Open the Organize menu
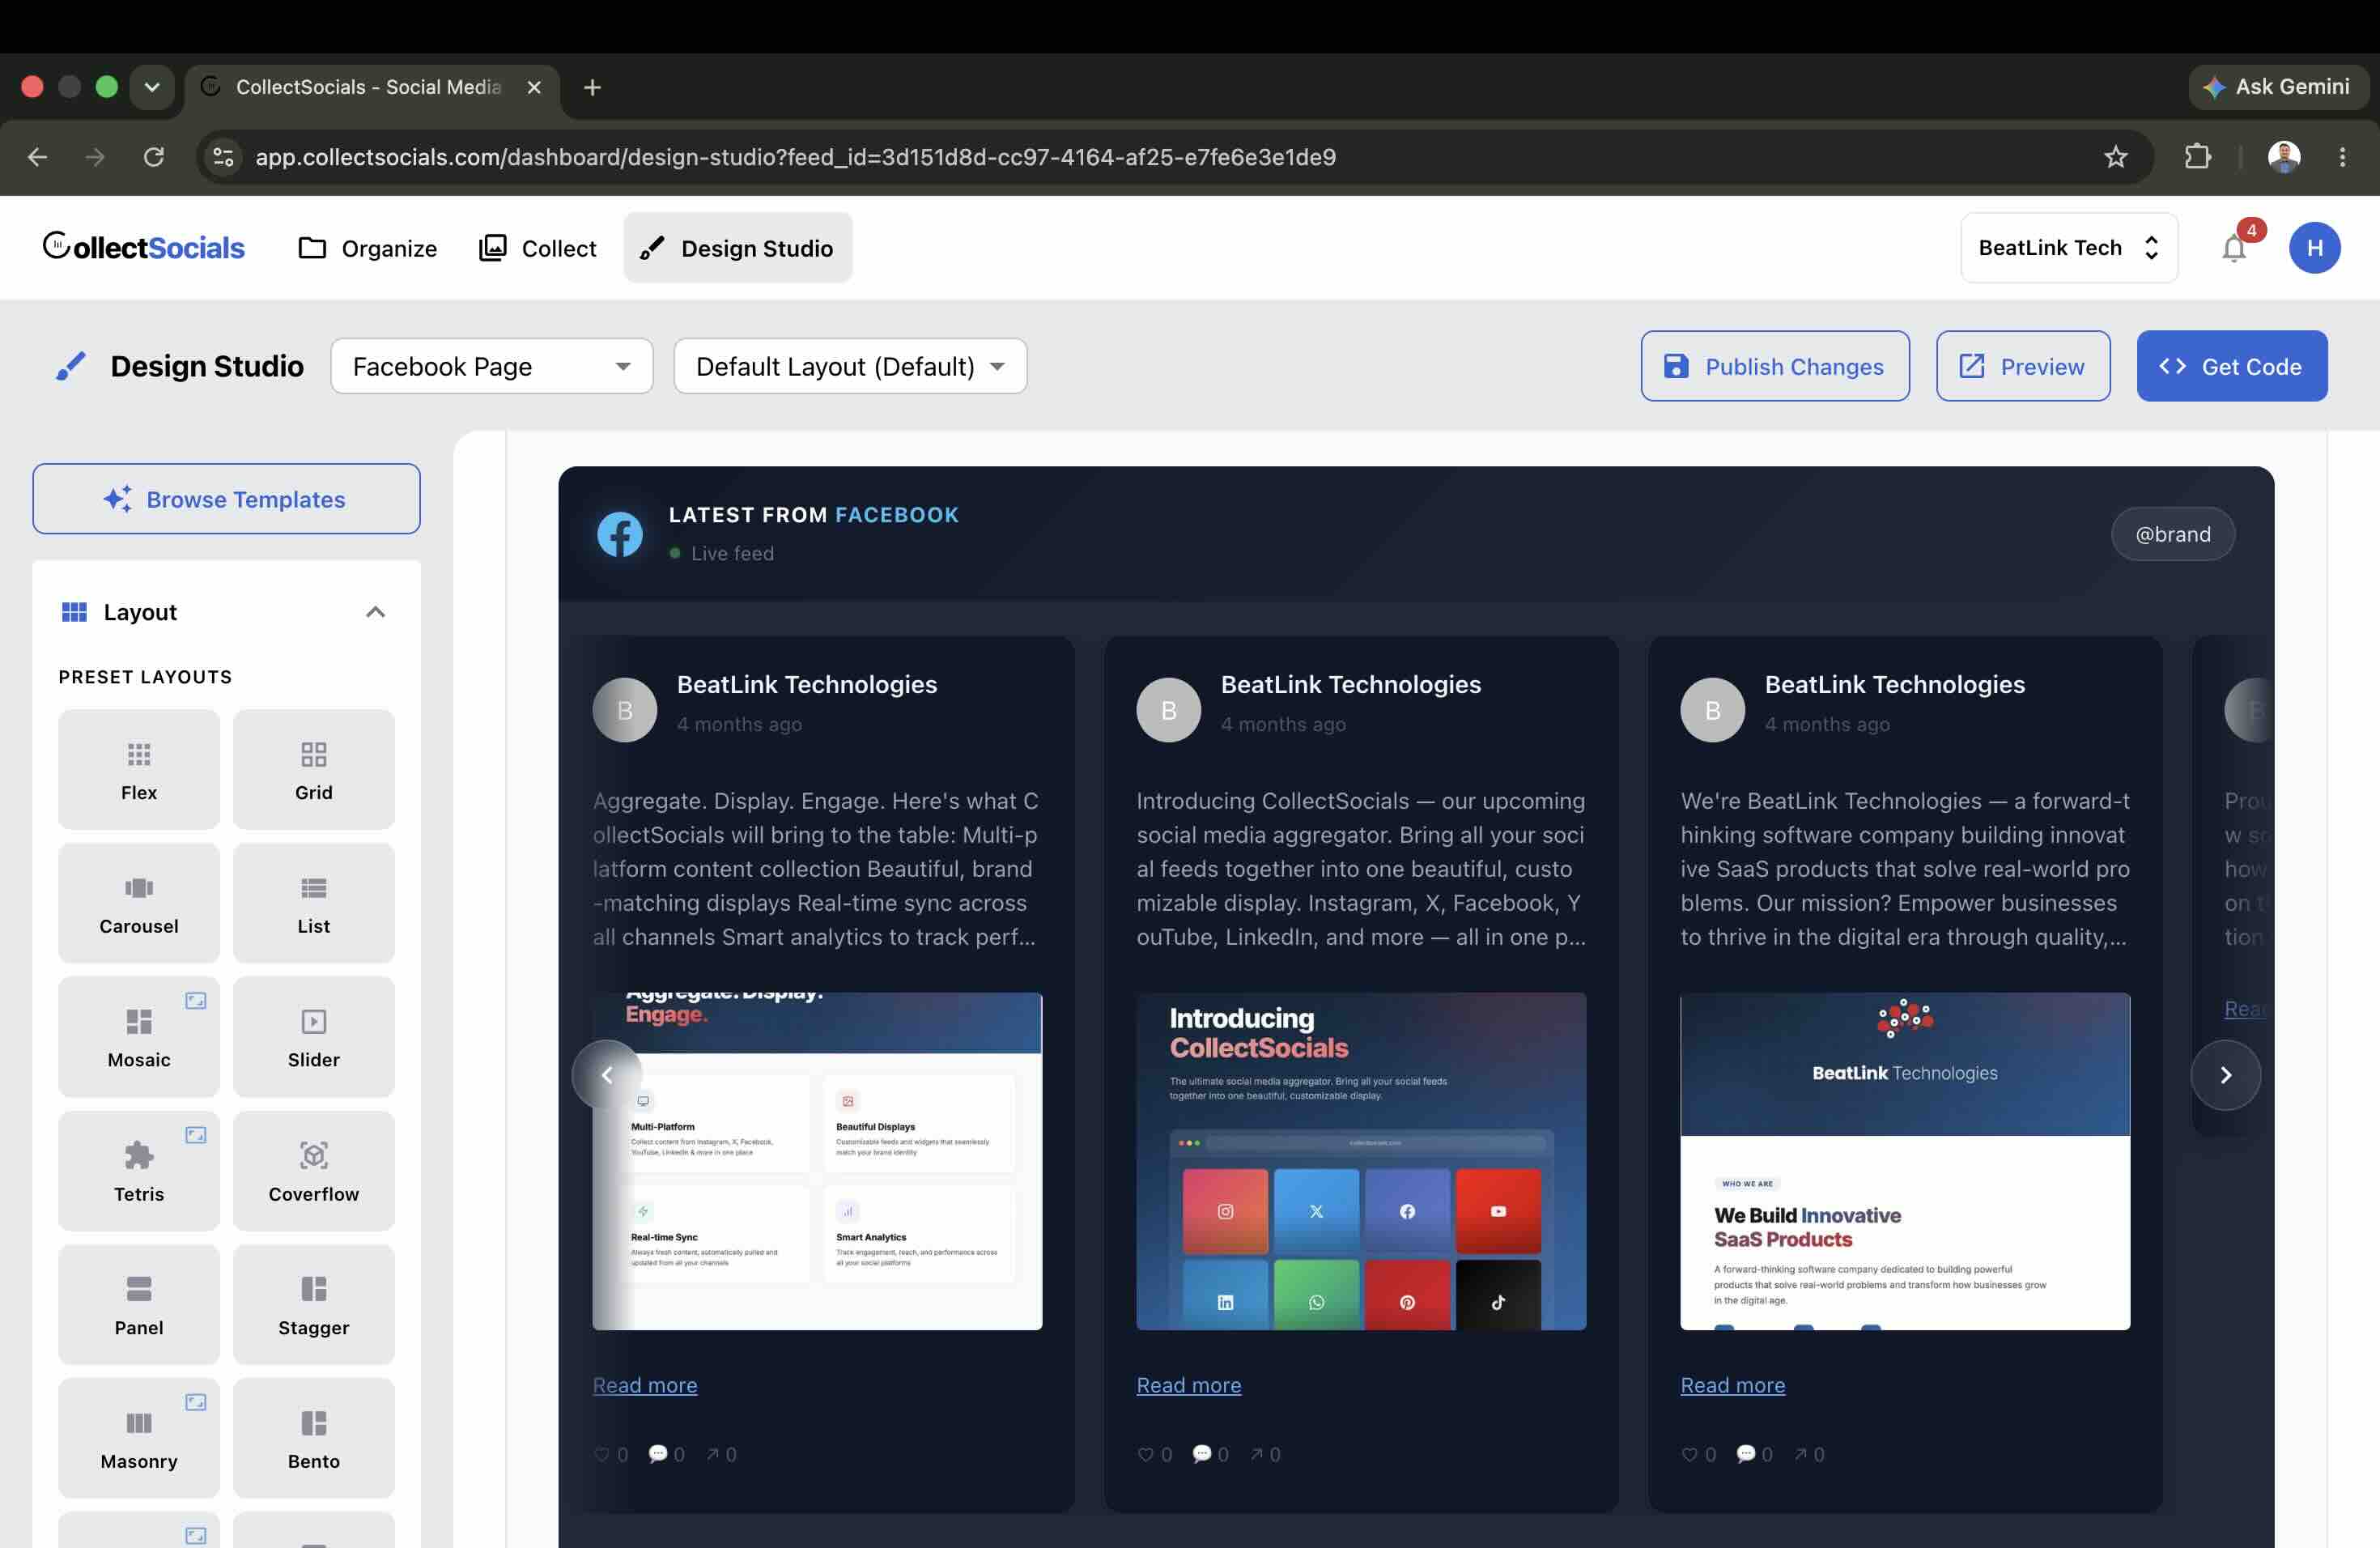This screenshot has width=2380, height=1548. pos(368,248)
